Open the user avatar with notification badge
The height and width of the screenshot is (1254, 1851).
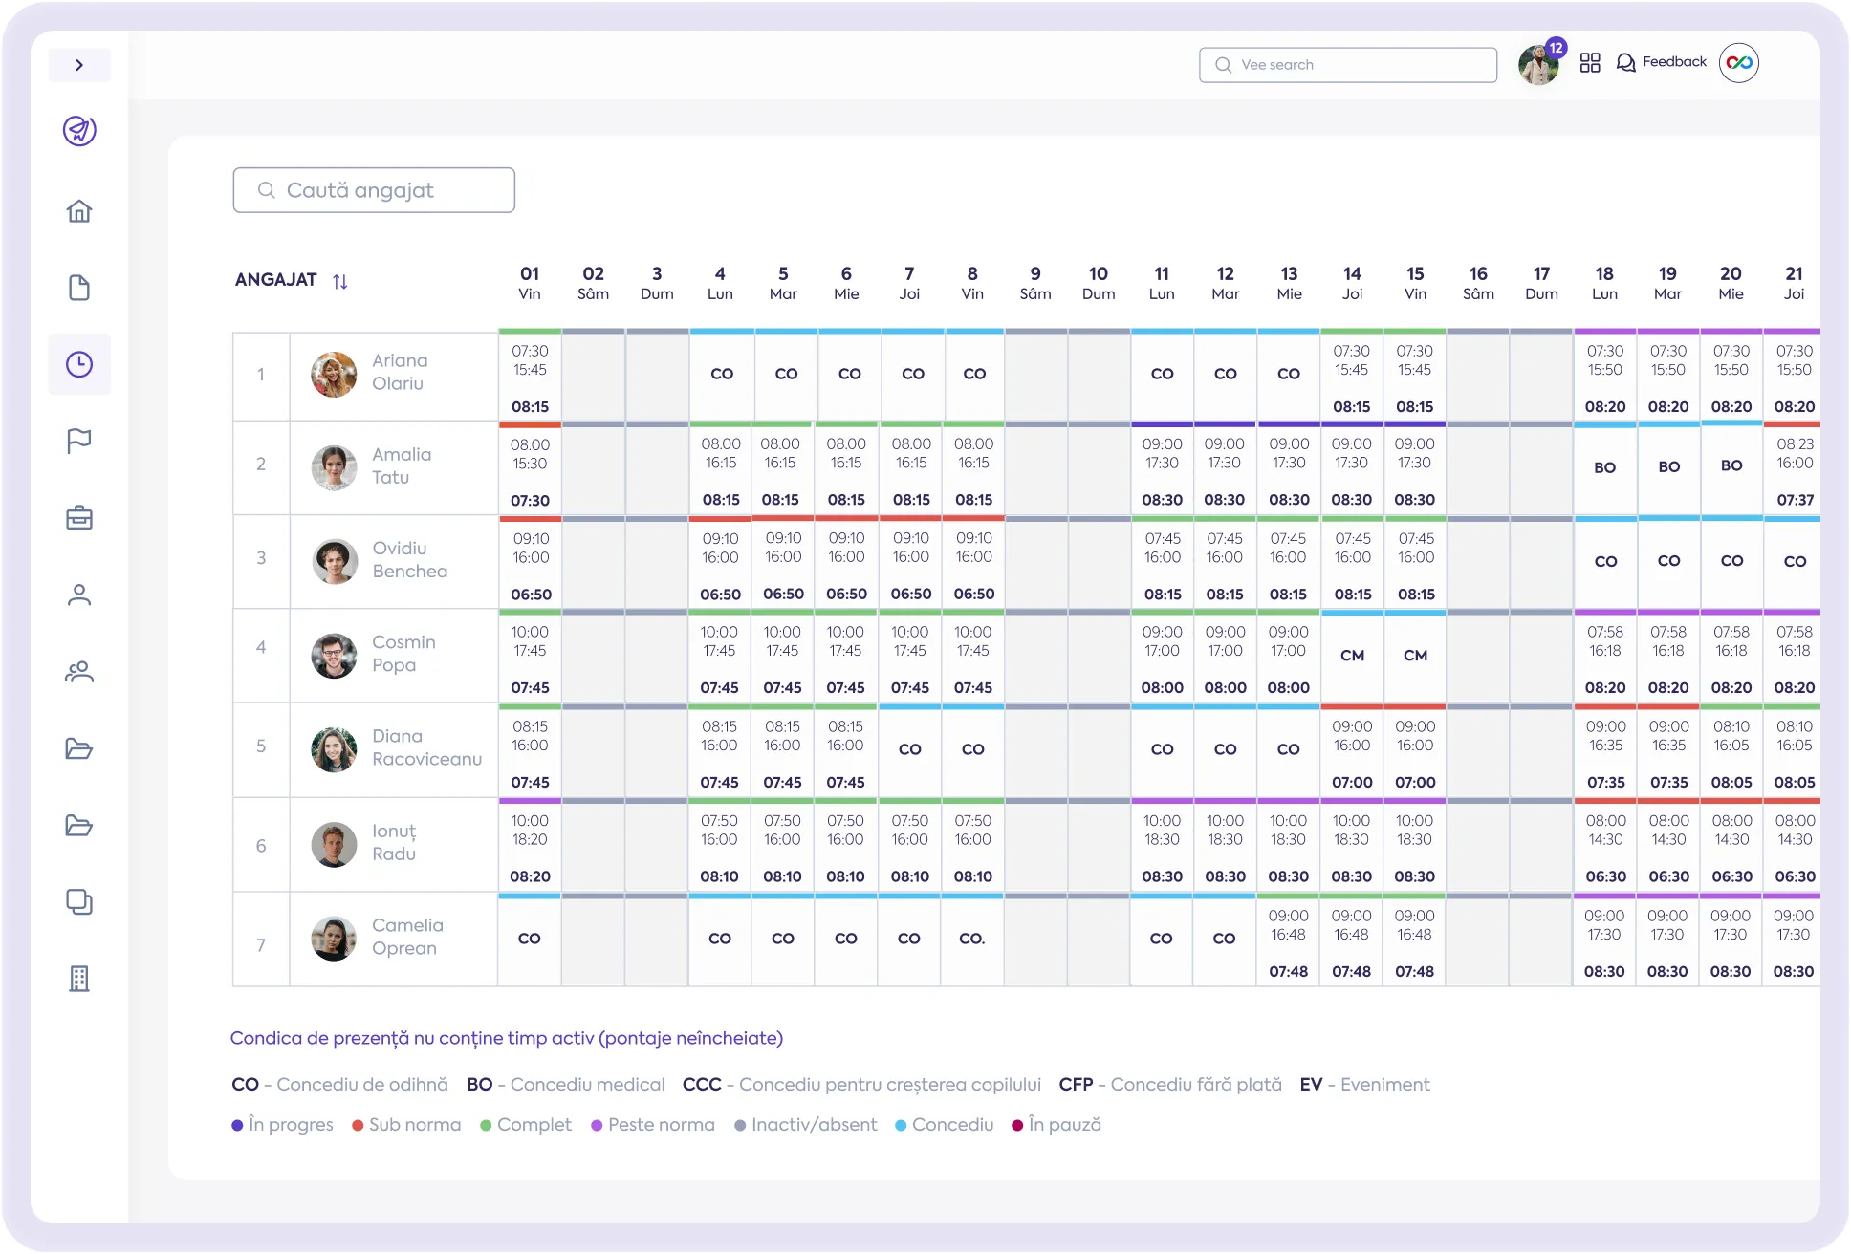[1539, 64]
